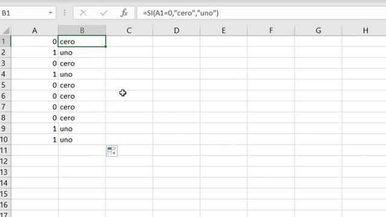The width and height of the screenshot is (386, 217).
Task: Click cell A1 containing 0
Action: click(x=34, y=42)
